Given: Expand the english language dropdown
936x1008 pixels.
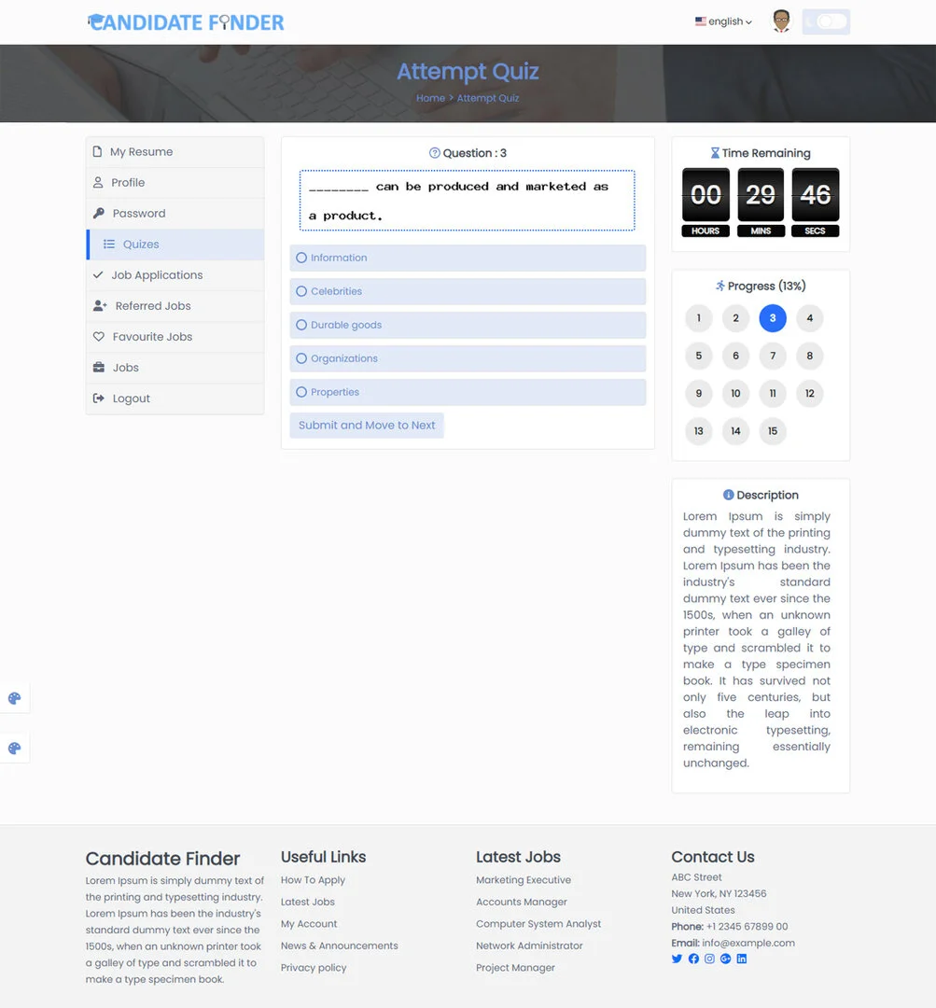Looking at the screenshot, I should coord(724,21).
